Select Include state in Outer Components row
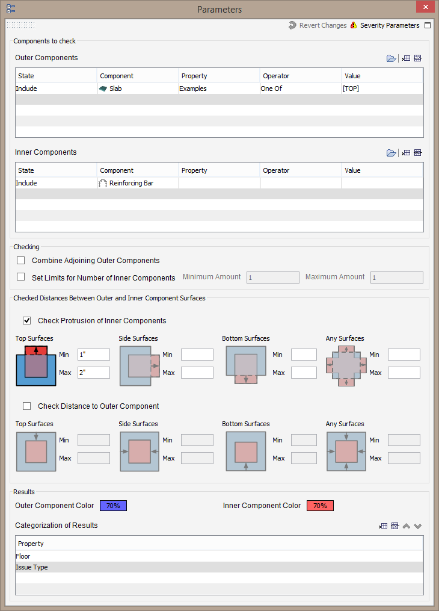This screenshot has width=439, height=611. (x=56, y=88)
